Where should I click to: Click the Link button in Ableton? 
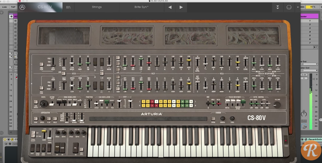5,7
